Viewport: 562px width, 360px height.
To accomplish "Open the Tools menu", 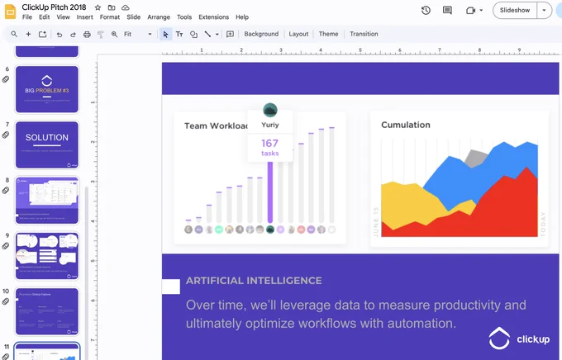I will [184, 17].
